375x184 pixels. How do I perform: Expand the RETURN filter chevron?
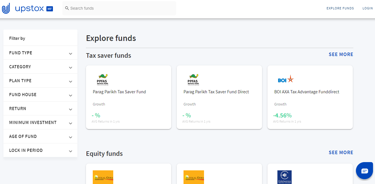(71, 109)
